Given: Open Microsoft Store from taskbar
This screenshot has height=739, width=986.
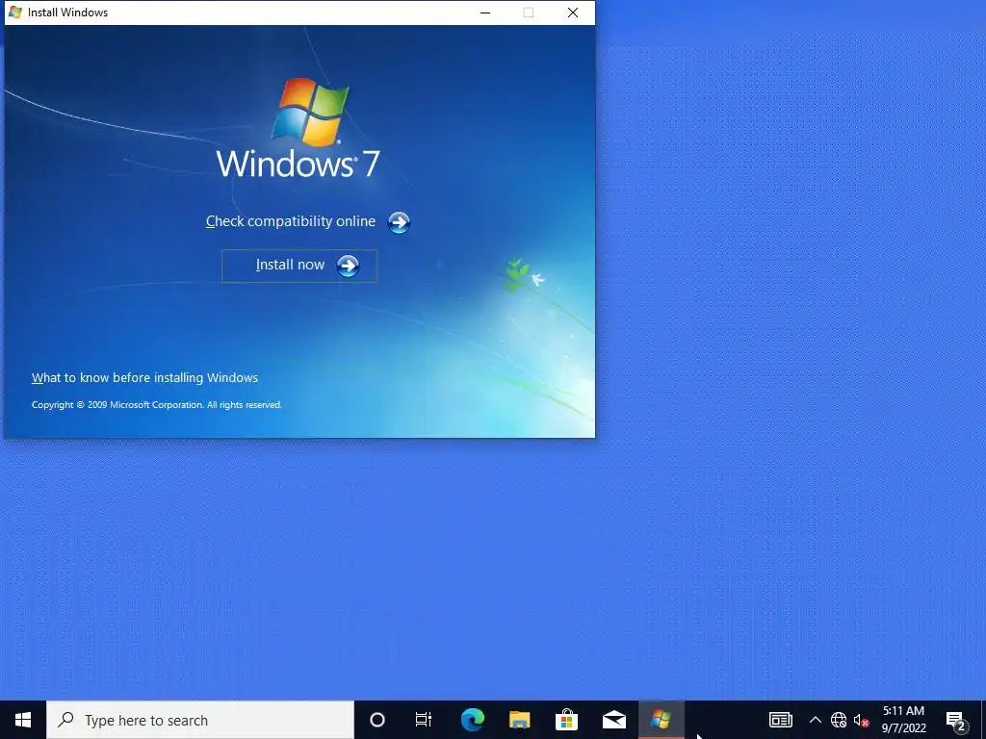Looking at the screenshot, I should coord(566,720).
